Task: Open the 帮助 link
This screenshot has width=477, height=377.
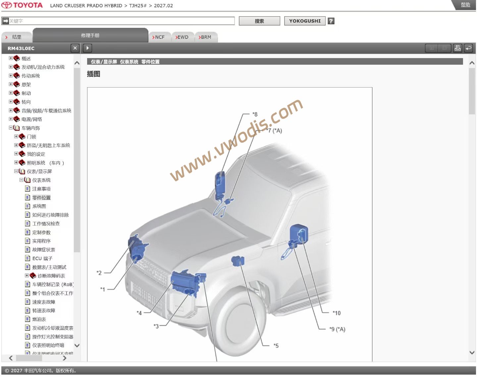Action: point(465,5)
